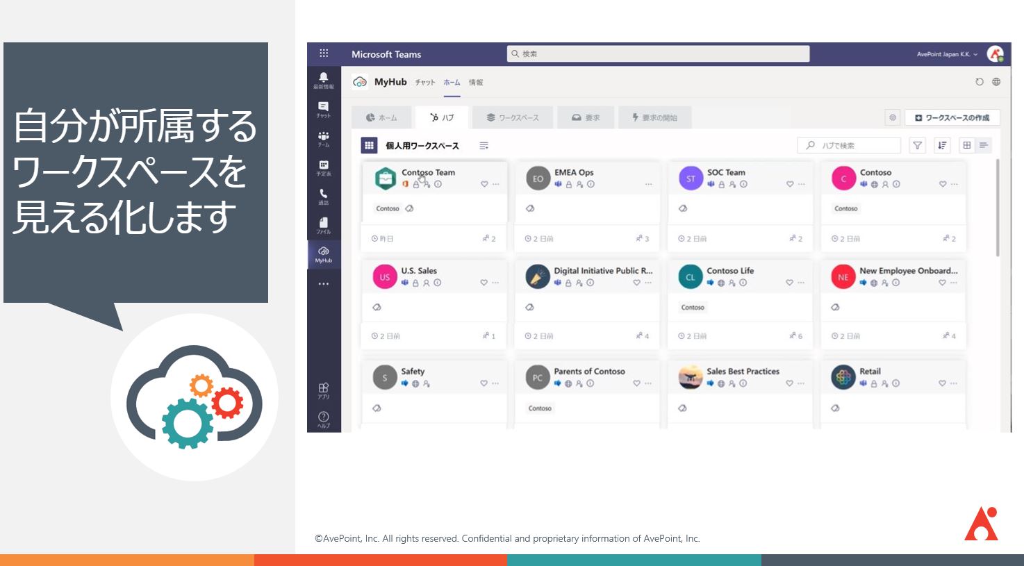This screenshot has width=1024, height=566.
Task: Open Apps store icon in sidebar
Action: (324, 390)
